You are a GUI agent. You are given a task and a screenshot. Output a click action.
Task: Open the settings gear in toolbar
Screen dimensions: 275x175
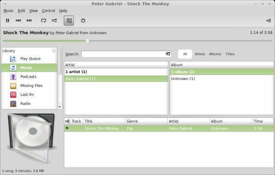pyautogui.click(x=83, y=21)
